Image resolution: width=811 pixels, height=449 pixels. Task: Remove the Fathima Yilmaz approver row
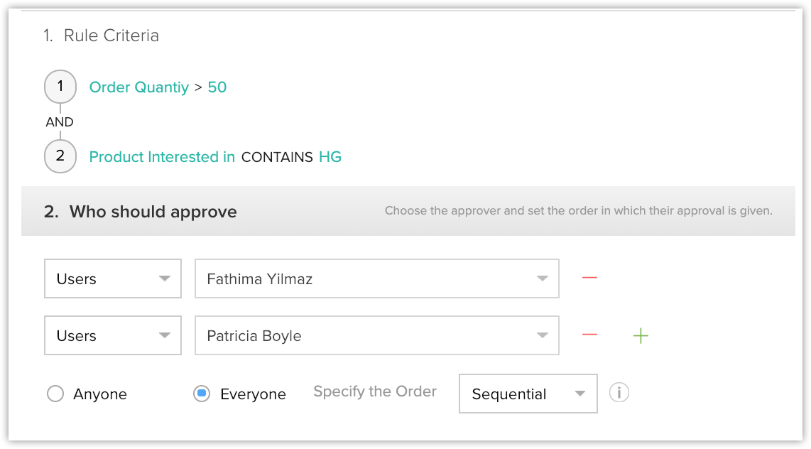click(589, 278)
